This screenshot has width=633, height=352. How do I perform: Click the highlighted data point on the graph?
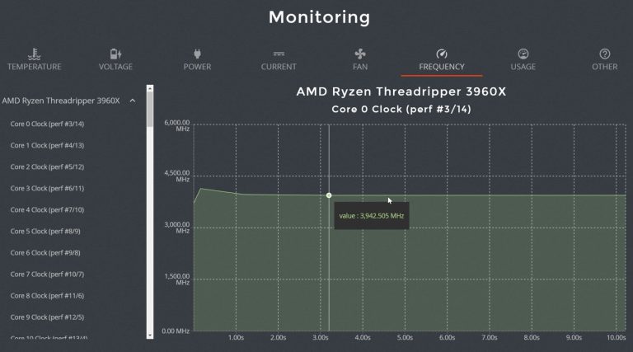(329, 195)
